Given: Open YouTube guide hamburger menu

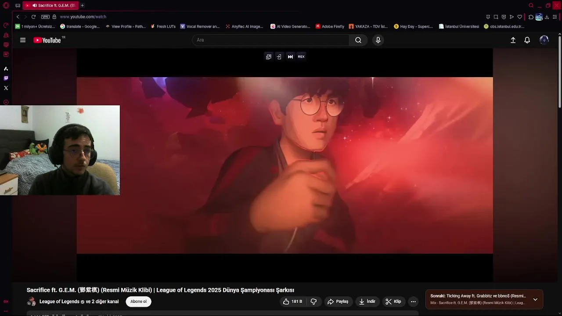Looking at the screenshot, I should click(23, 40).
